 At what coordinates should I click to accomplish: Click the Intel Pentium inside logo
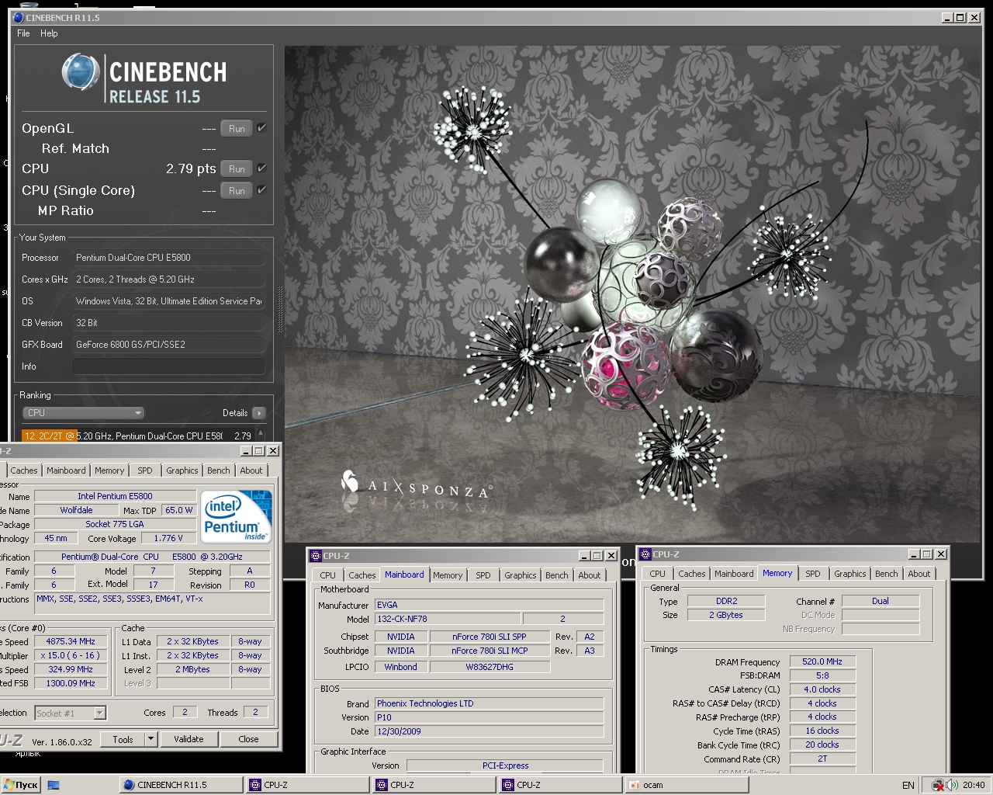(x=236, y=516)
